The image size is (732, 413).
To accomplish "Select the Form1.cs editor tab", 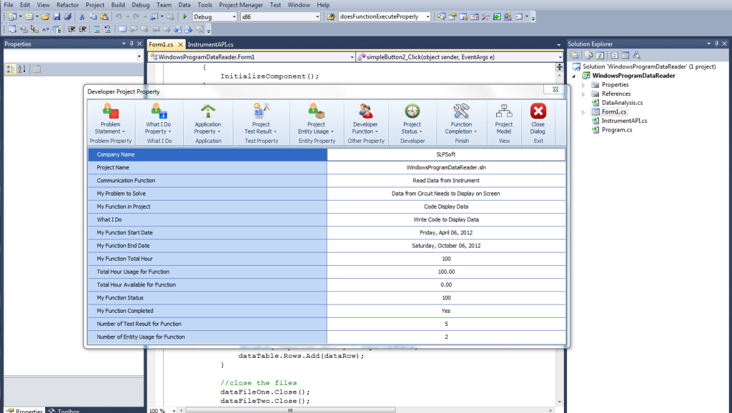I will pos(161,44).
